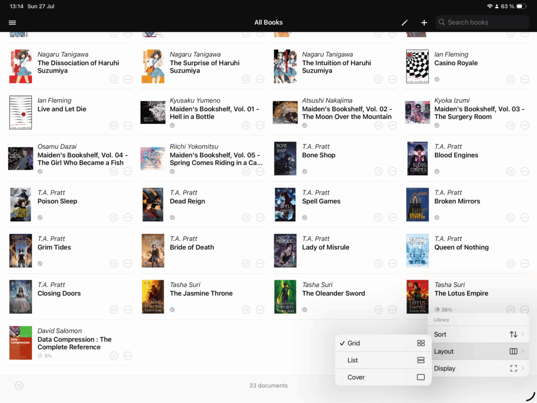Viewport: 537px width, 403px height.
Task: Open more options for Lady of Misrule
Action: [x=392, y=263]
